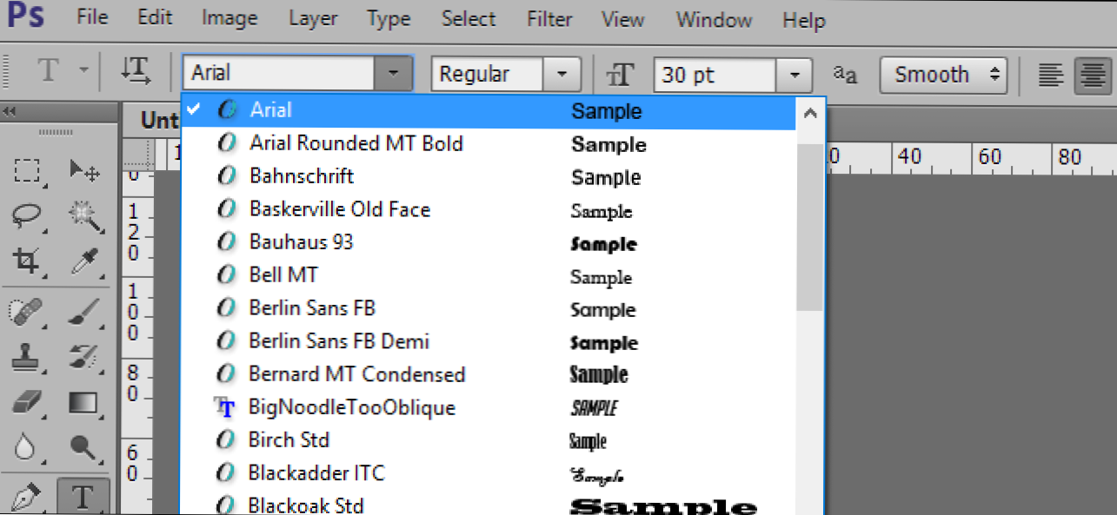Click the Horizontal Type tool
The width and height of the screenshot is (1117, 515).
click(83, 497)
